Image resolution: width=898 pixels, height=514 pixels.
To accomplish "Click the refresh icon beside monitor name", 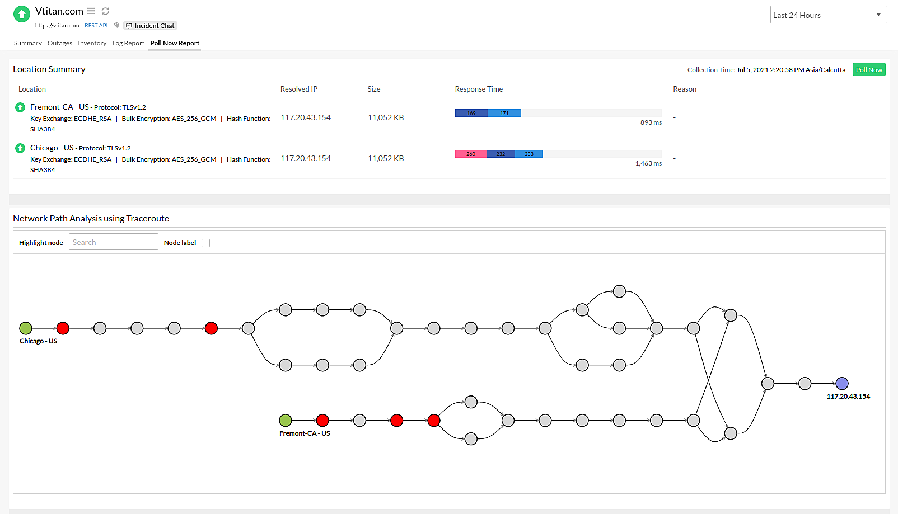I will click(105, 11).
